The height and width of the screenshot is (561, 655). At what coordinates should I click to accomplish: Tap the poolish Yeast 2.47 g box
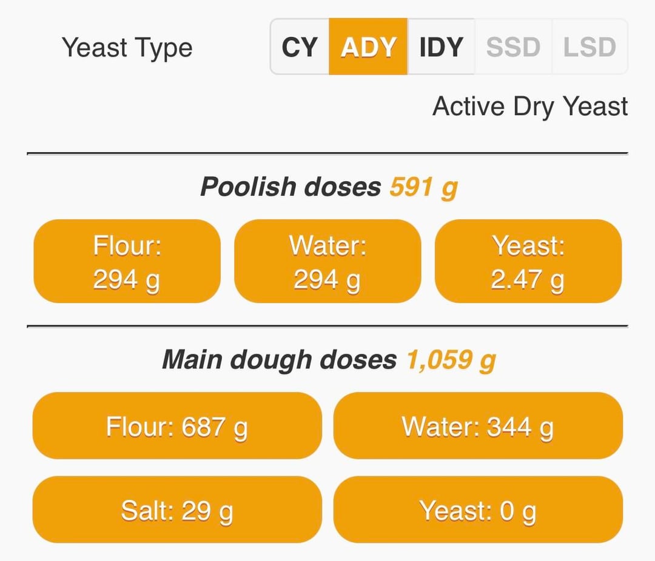(528, 261)
